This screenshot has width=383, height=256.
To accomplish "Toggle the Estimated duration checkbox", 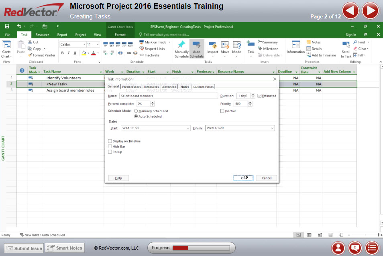I will pos(259,96).
